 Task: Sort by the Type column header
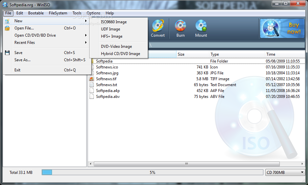(237, 54)
